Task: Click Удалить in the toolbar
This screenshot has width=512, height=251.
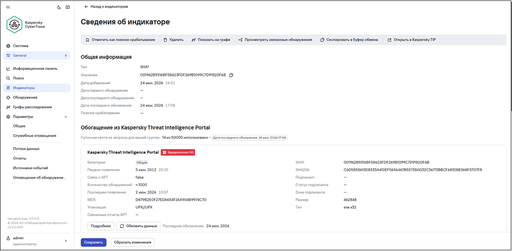Action: pos(173,40)
